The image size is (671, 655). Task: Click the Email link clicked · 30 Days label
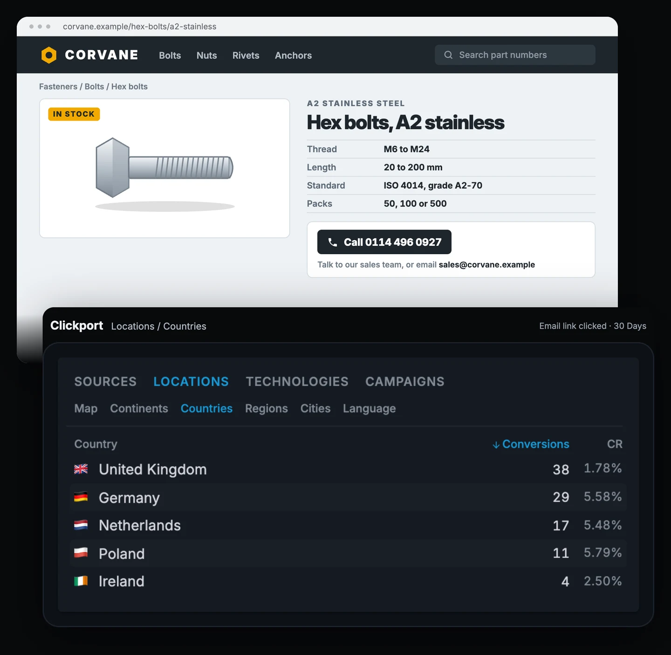tap(593, 326)
